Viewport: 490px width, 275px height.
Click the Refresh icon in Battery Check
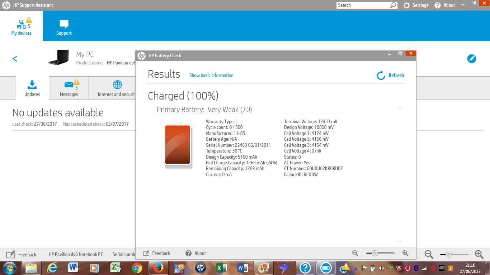(x=381, y=76)
